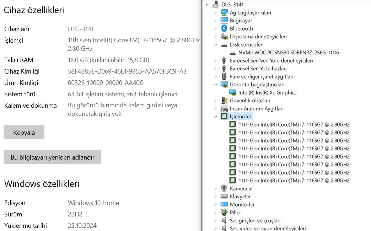Click the Yüklenme tarihi value 22.10.2024
This screenshot has height=231, width=371.
coord(82,226)
